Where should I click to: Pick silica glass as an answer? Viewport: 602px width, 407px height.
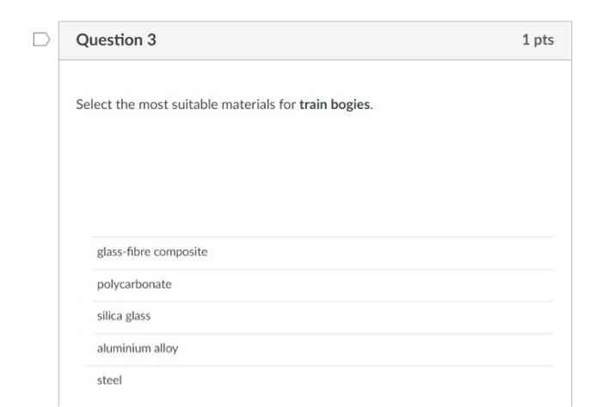point(124,316)
